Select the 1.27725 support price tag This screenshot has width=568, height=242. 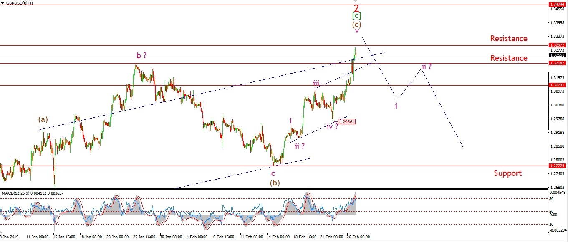558,166
